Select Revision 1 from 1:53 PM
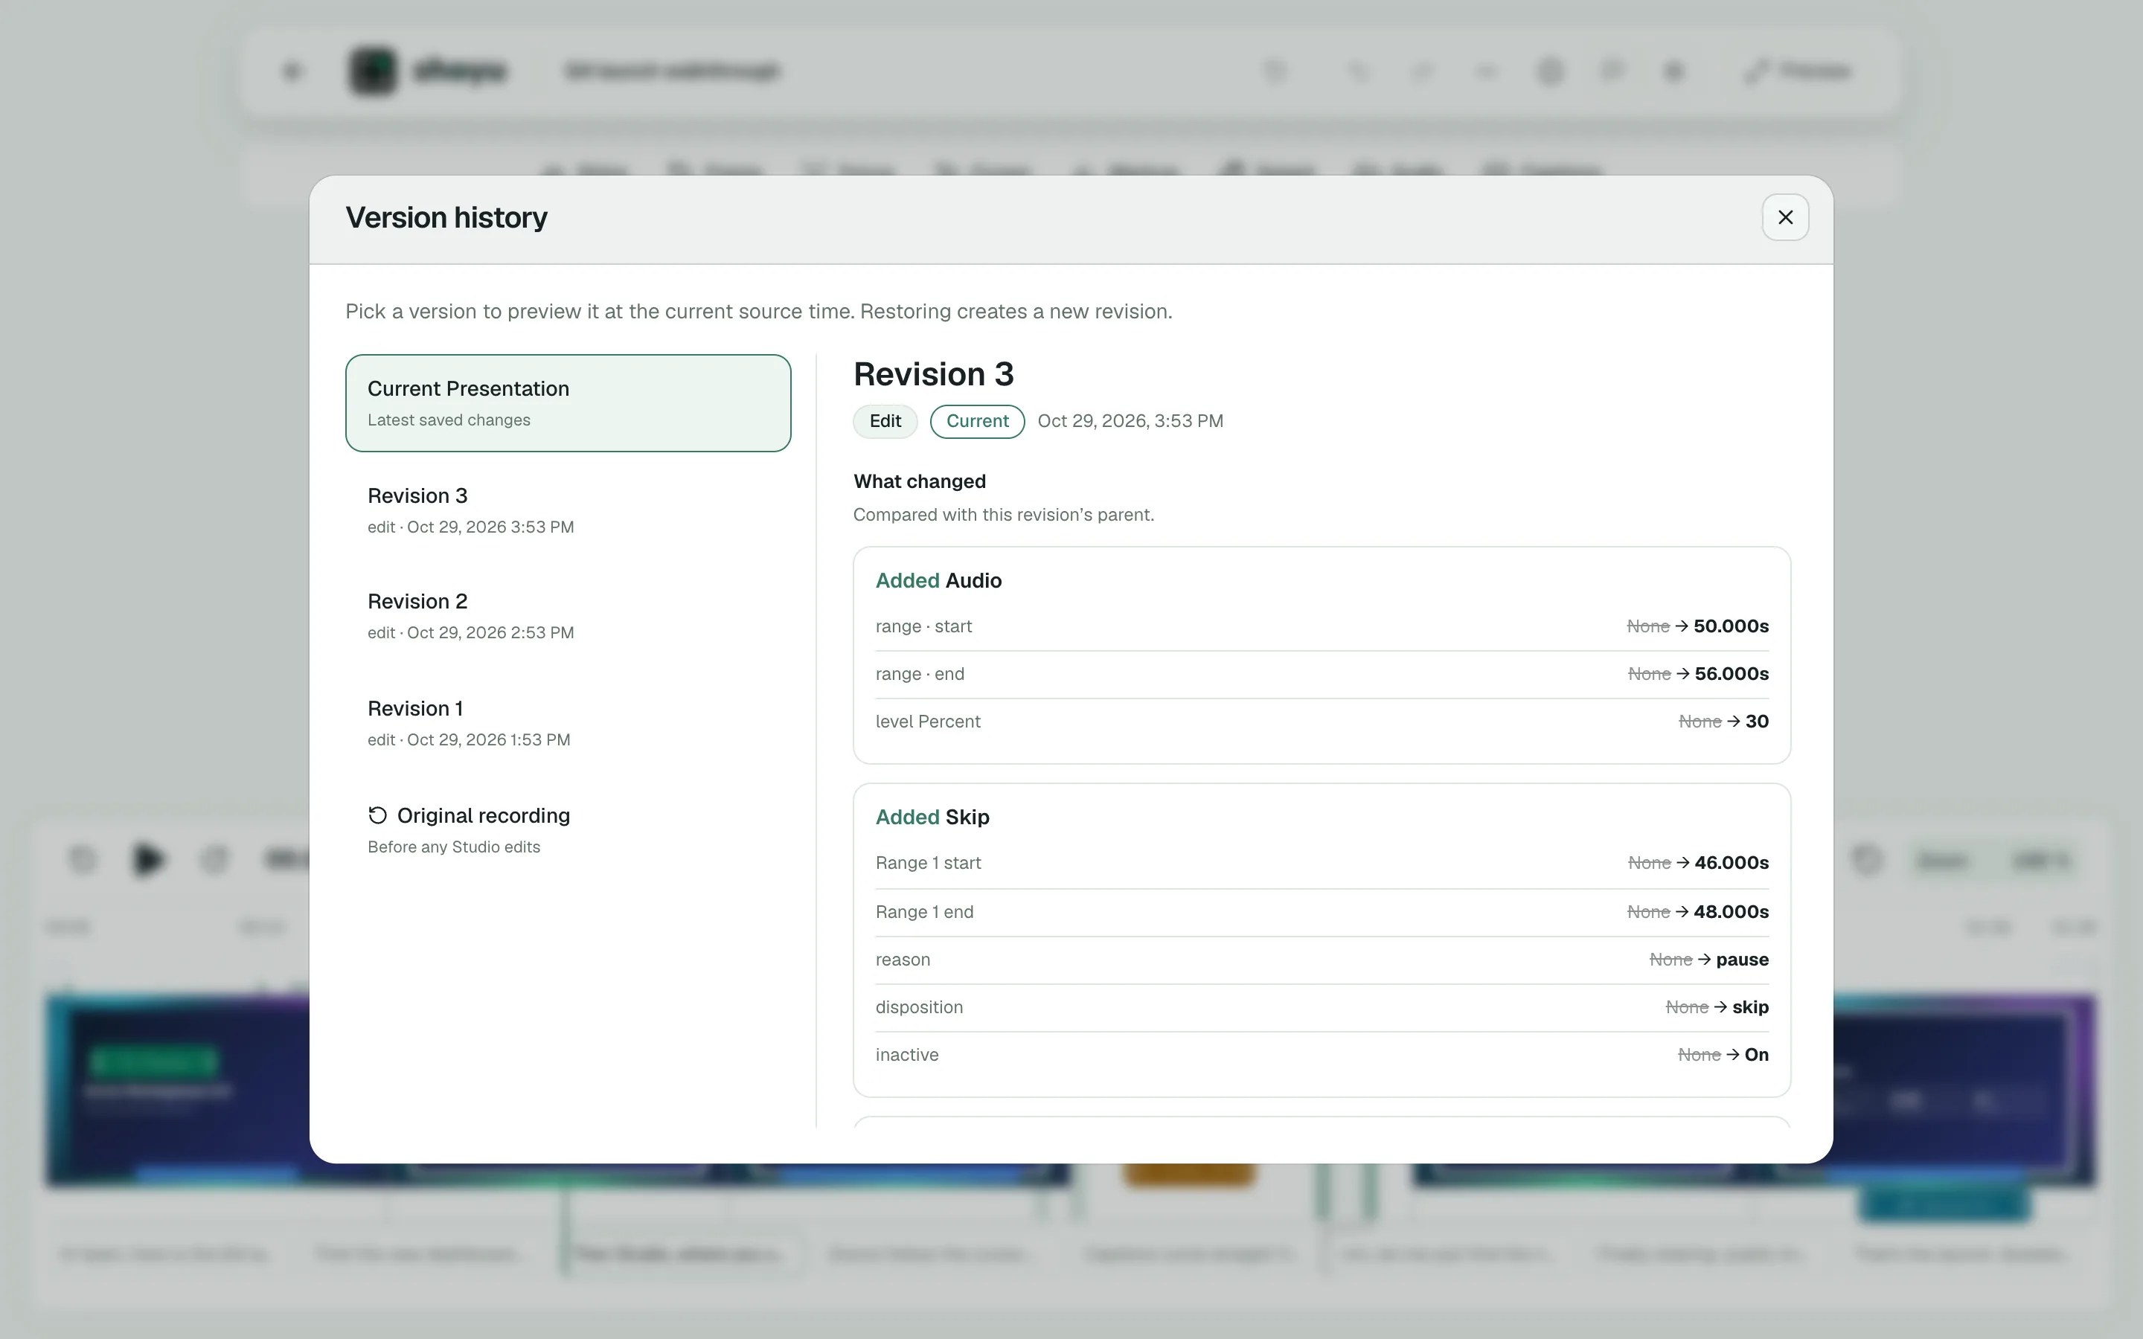Image resolution: width=2143 pixels, height=1339 pixels. coord(568,722)
